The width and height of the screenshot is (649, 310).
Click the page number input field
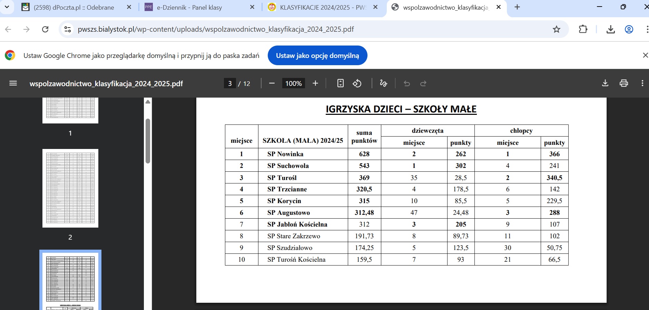coord(230,83)
